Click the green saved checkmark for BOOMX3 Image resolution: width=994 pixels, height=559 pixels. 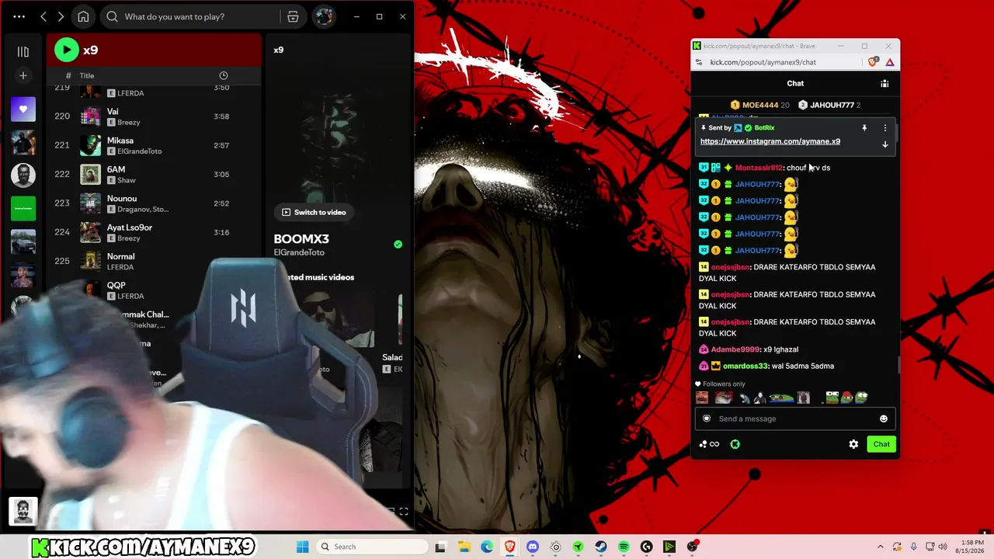398,245
